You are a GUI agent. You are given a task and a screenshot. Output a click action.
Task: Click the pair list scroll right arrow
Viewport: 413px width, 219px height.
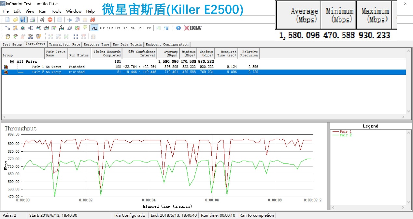403,117
